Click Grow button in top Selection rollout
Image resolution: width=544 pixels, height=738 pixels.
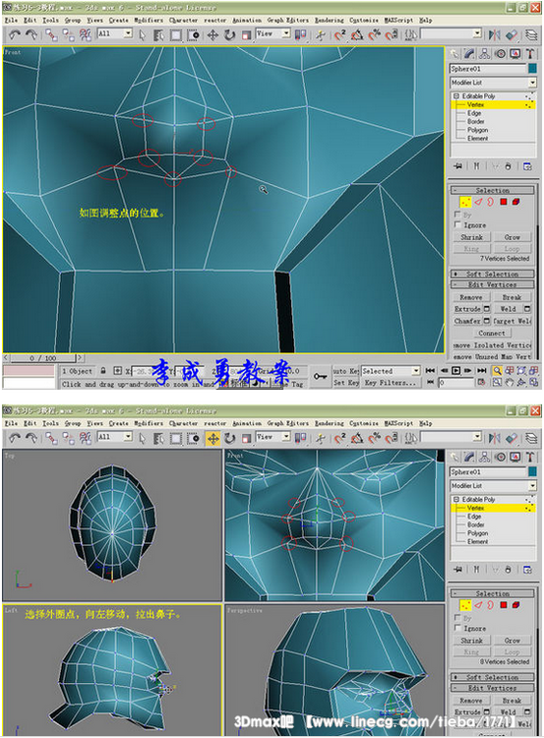point(513,237)
